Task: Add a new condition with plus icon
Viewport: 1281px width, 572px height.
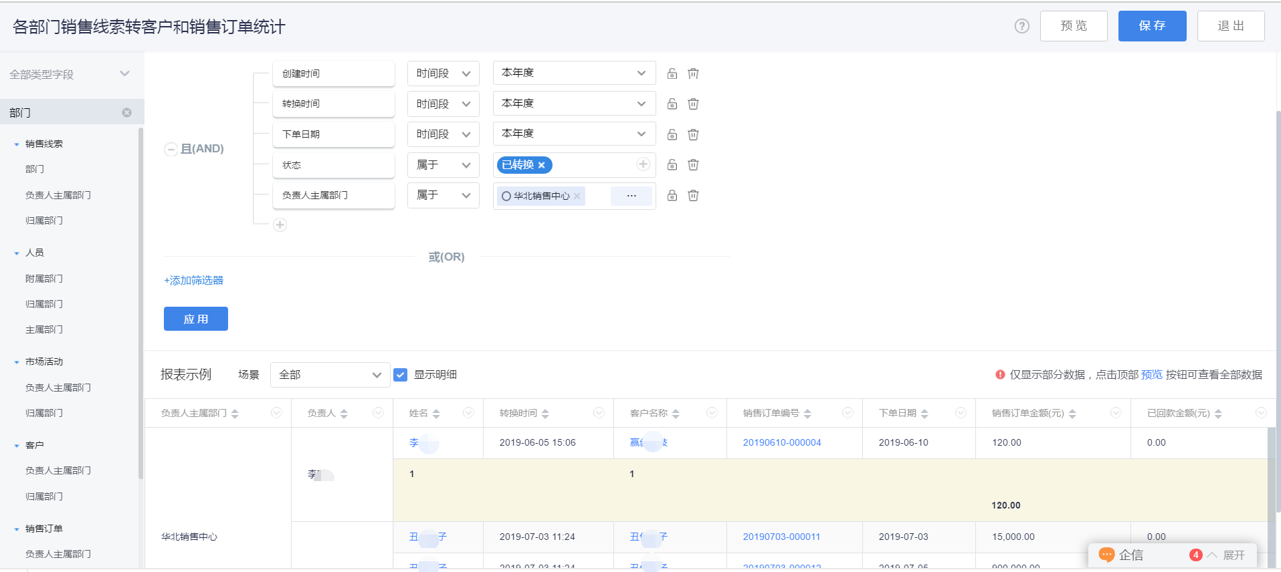Action: coord(280,225)
